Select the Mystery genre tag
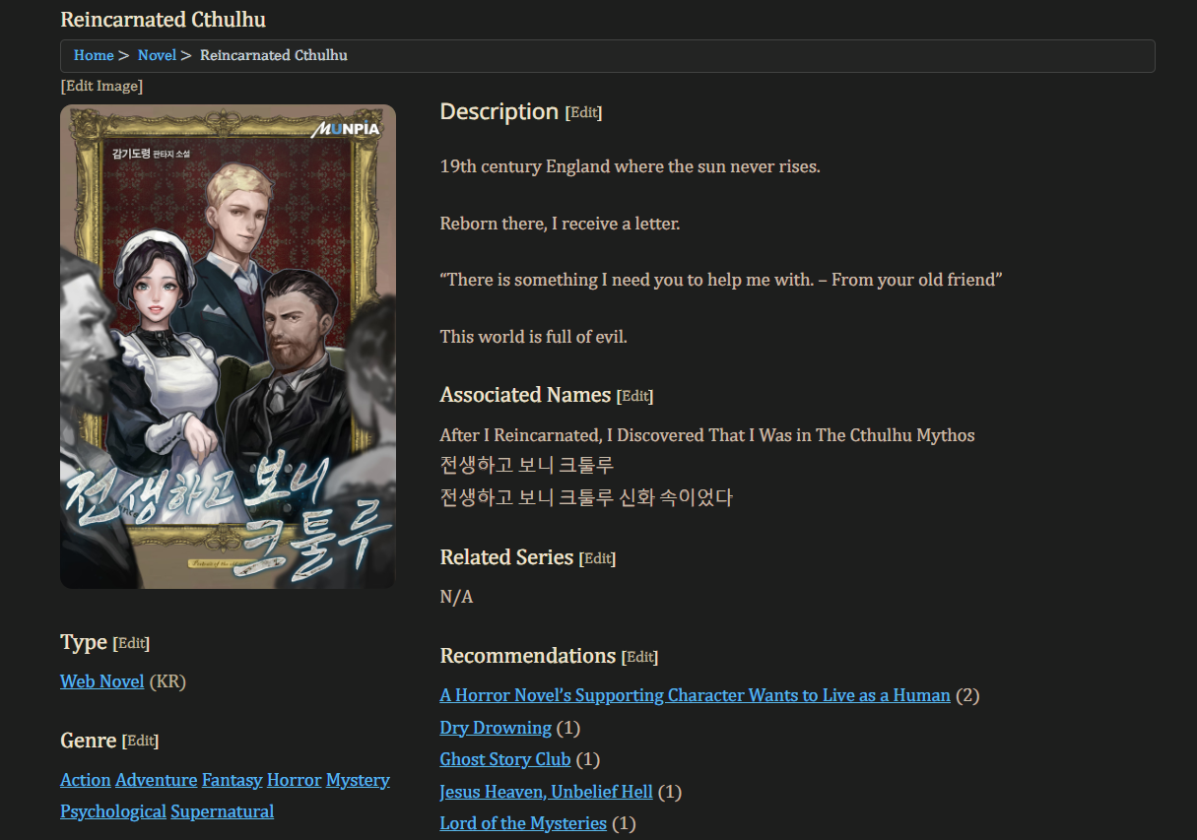 358,780
